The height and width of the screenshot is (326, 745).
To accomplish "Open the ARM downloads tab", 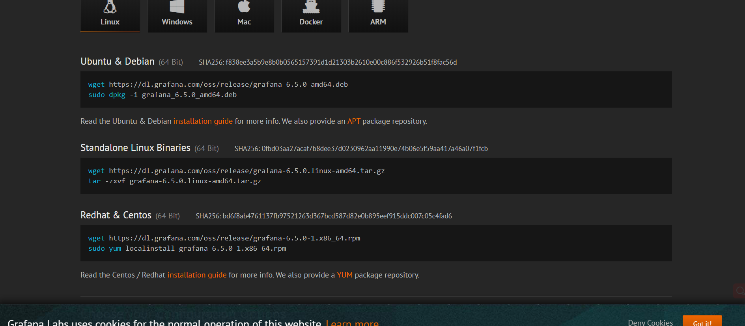I will click(x=378, y=16).
